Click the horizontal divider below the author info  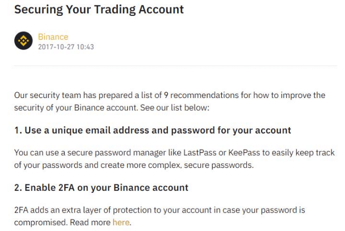point(175,66)
